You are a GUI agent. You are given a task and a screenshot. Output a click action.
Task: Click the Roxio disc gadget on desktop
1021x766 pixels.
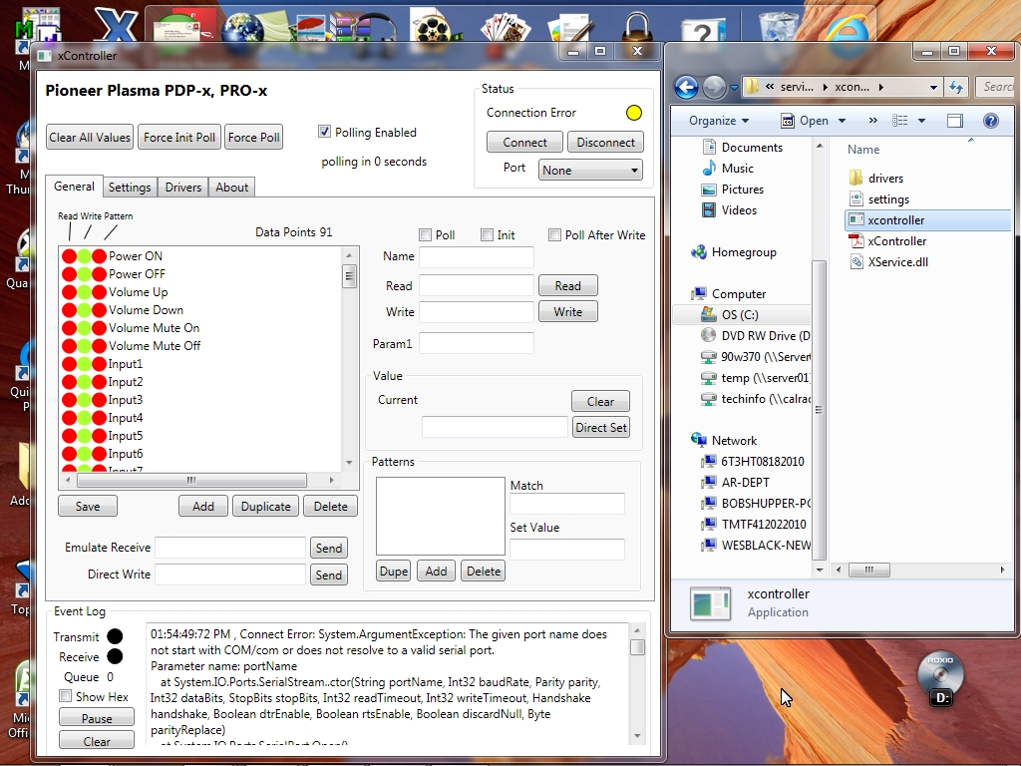click(940, 678)
